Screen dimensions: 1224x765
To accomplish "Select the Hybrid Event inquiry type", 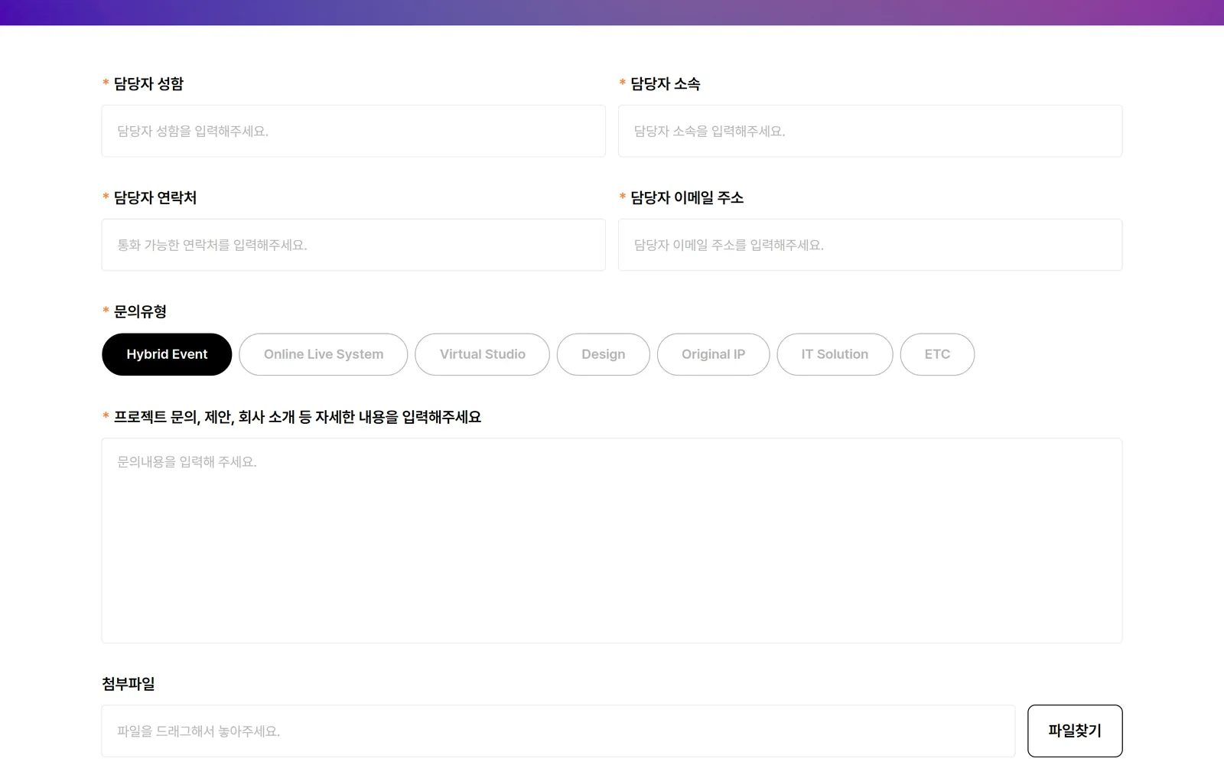I will [167, 354].
